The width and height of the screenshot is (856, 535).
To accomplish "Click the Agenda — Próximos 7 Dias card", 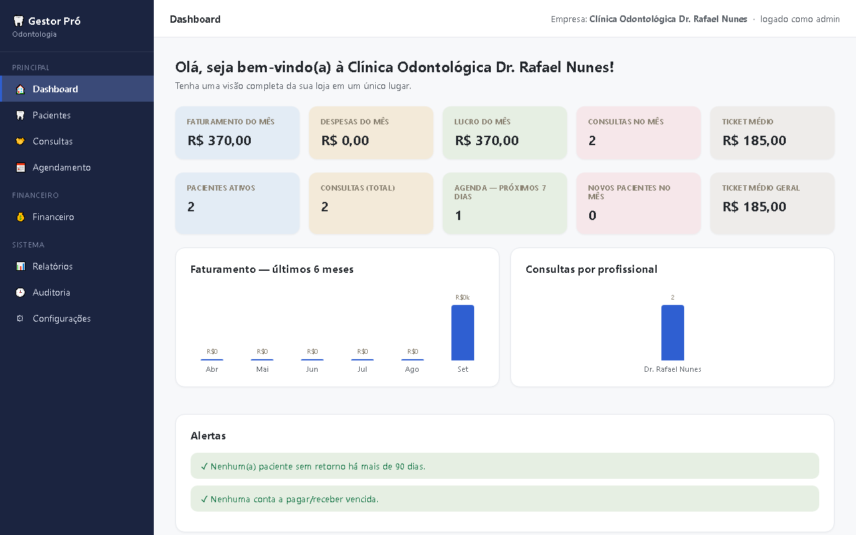I will 505,203.
